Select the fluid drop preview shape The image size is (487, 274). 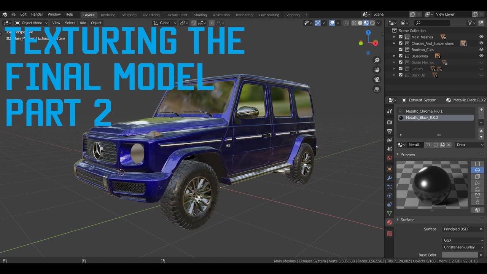pos(477,202)
